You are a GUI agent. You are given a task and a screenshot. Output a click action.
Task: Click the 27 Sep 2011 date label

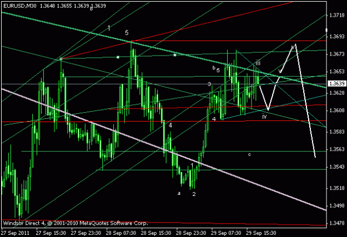pos(16,233)
